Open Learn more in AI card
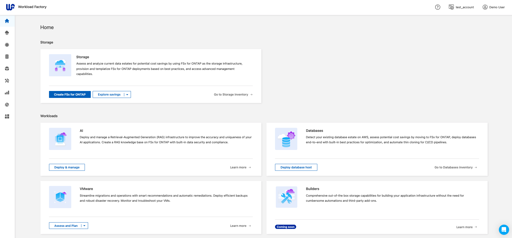The image size is (512, 238). (x=240, y=167)
